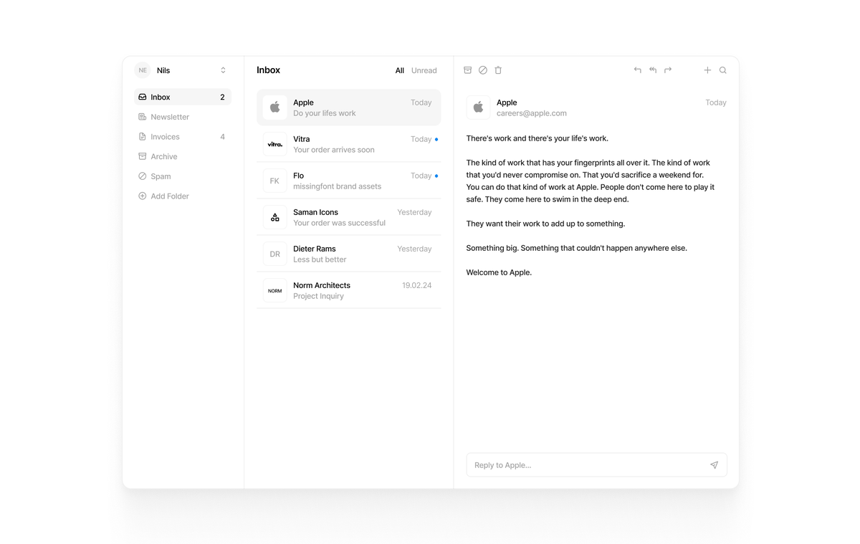Click the Vitra logo avatar
This screenshot has width=860, height=544.
click(274, 144)
